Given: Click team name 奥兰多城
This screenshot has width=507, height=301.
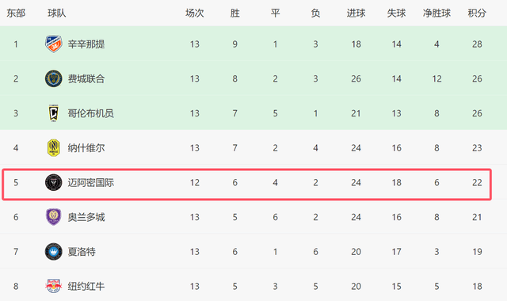Looking at the screenshot, I should (86, 217).
